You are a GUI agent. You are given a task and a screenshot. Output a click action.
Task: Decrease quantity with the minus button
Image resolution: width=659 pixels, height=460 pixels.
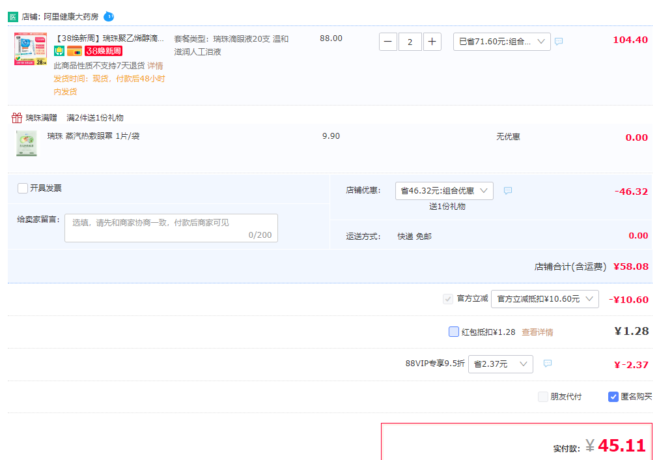point(388,42)
